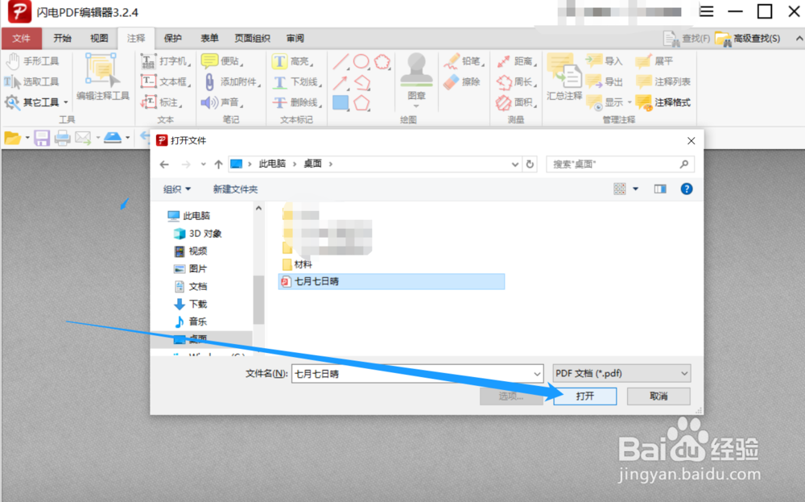The width and height of the screenshot is (805, 502).
Task: Click the Print icon in quick toolbar
Action: (x=62, y=138)
